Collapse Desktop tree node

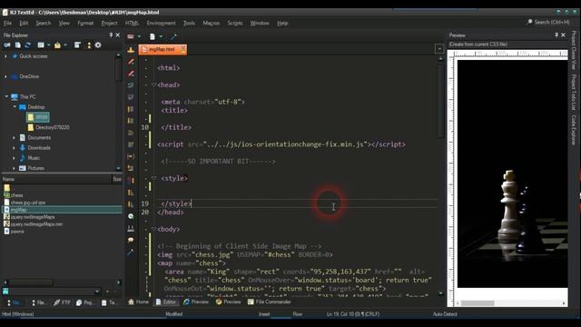pos(15,107)
